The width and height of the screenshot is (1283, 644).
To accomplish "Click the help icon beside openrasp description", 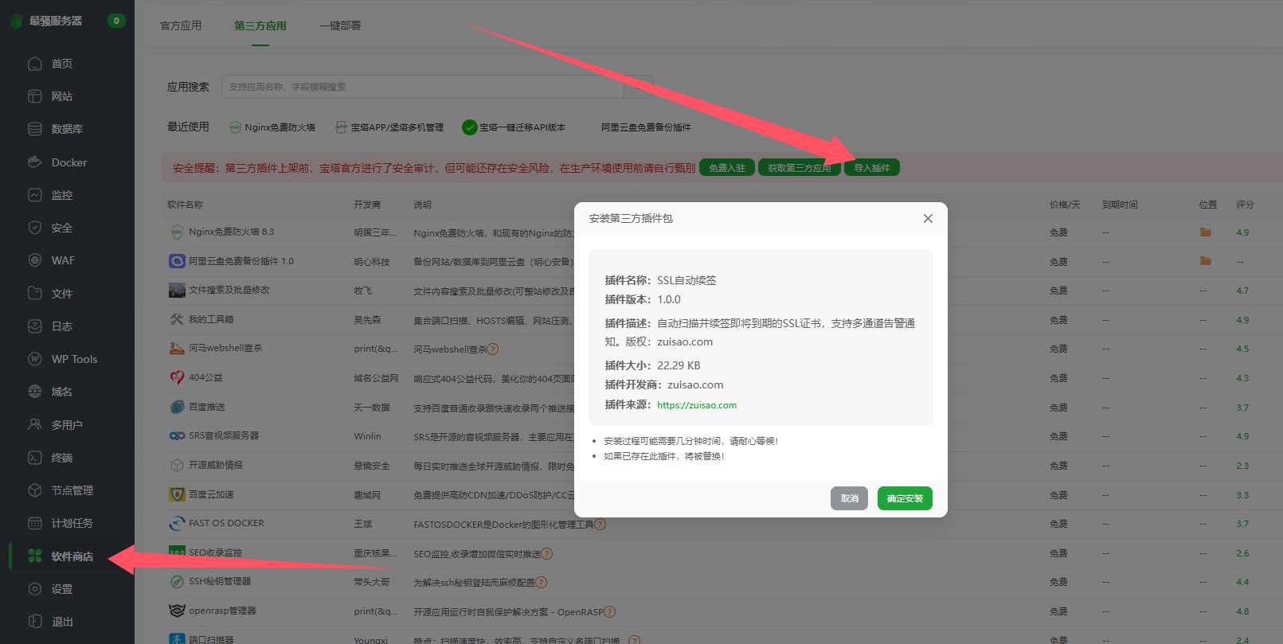I will click(610, 612).
